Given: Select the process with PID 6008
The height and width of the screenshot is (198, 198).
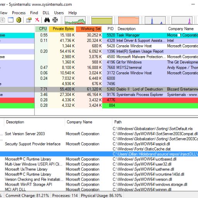Looking at the screenshot, I should click(x=99, y=79).
